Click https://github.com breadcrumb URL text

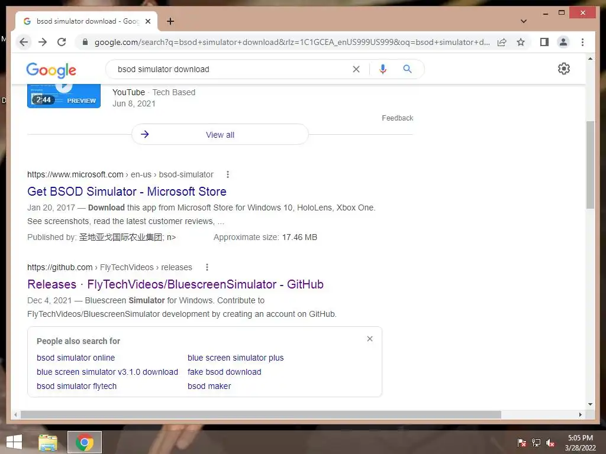click(60, 267)
